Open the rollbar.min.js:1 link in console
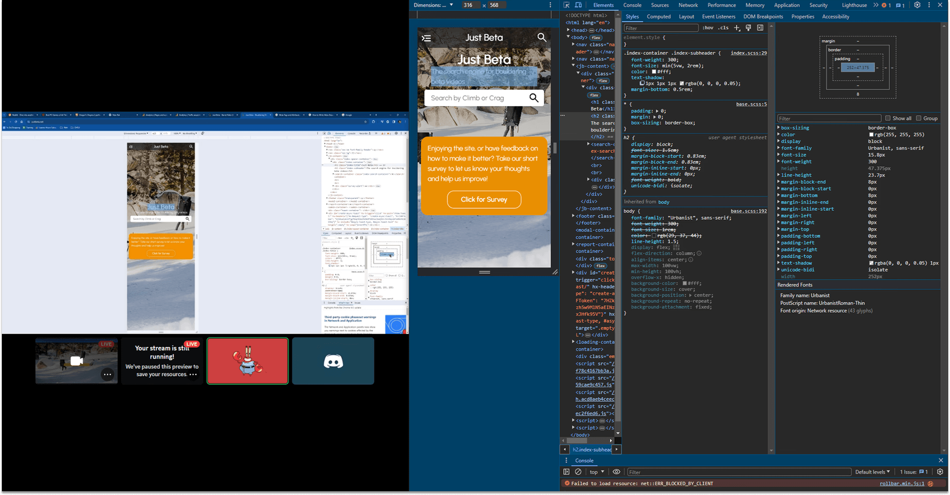Image resolution: width=950 pixels, height=495 pixels. [x=902, y=484]
